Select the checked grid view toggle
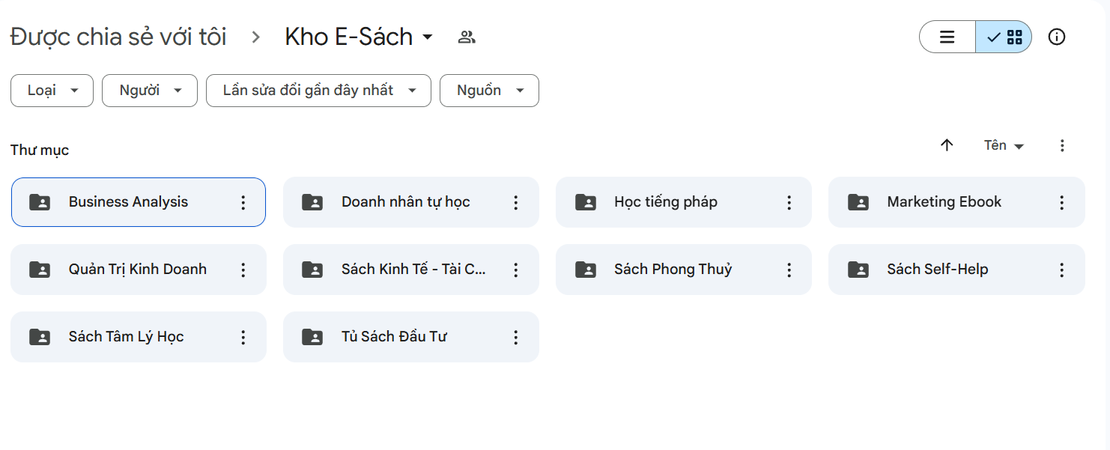Screen dimensions: 1110x450 (x=1003, y=36)
